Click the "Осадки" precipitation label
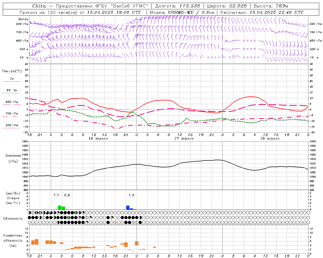Viewport: 323px width, 258px height. click(13, 198)
